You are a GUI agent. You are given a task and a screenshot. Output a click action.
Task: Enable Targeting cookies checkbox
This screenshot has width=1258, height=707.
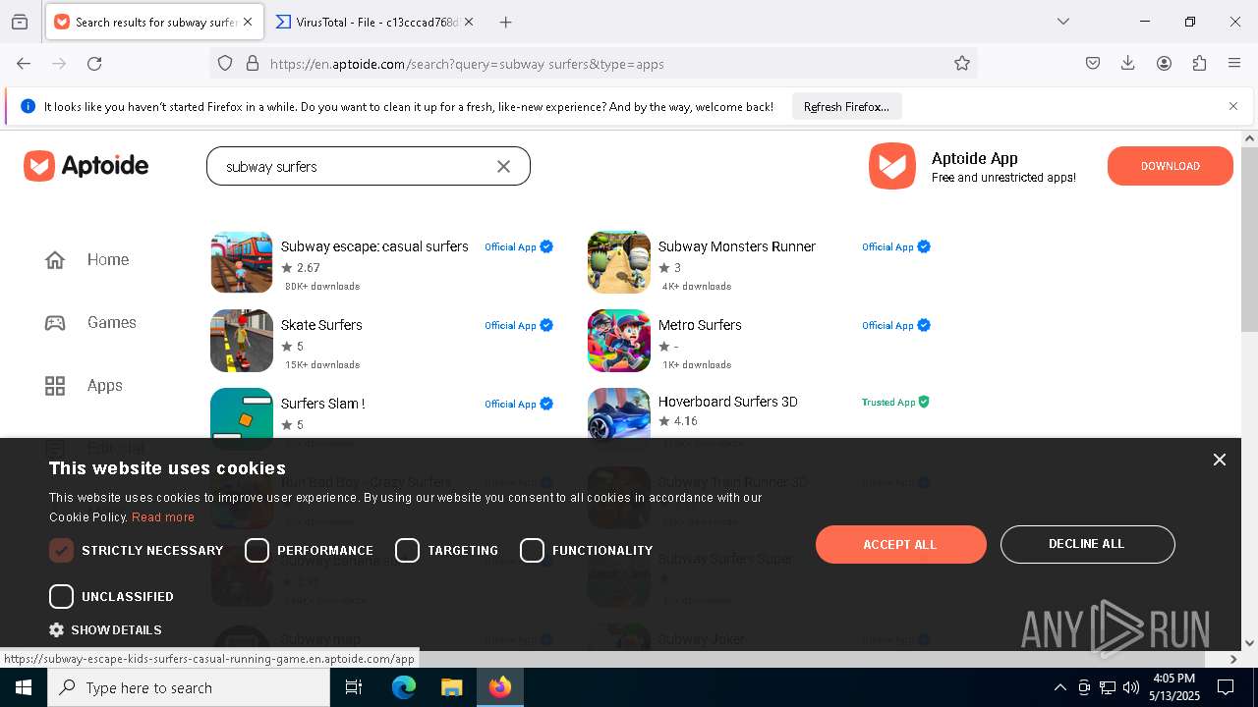(407, 551)
